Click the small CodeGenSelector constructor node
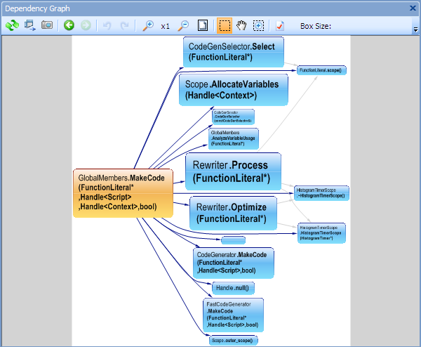 click(x=234, y=117)
